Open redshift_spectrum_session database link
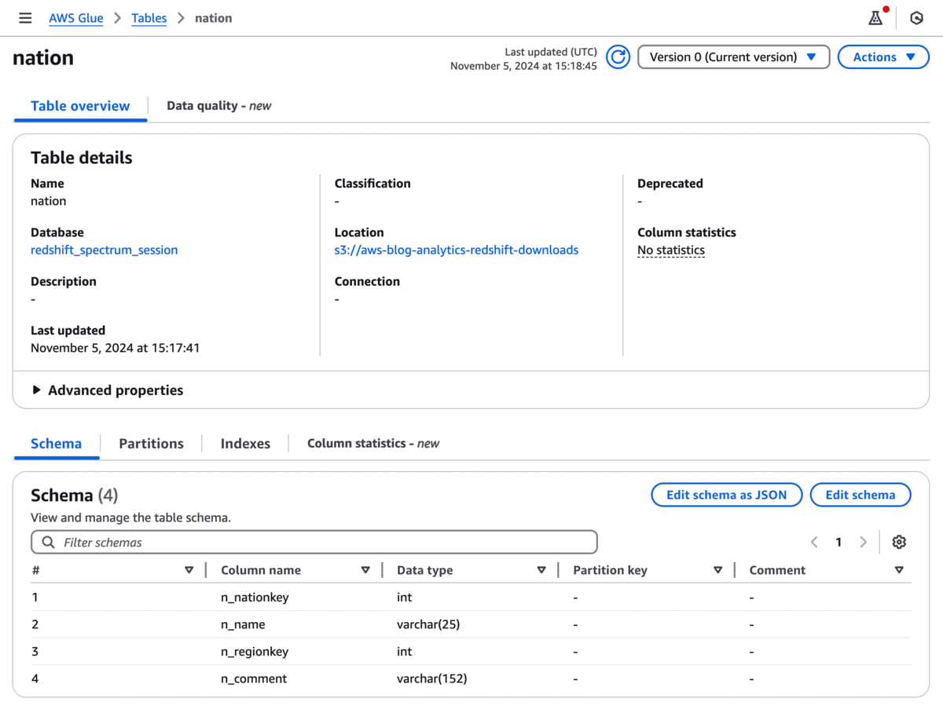Screen dimensions: 943x706 (x=105, y=251)
